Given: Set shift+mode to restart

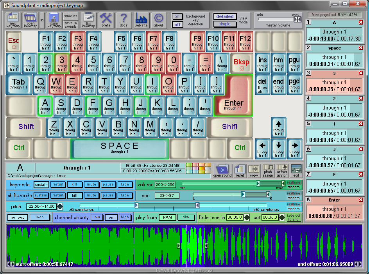Looking at the screenshot, I should 58,195.
